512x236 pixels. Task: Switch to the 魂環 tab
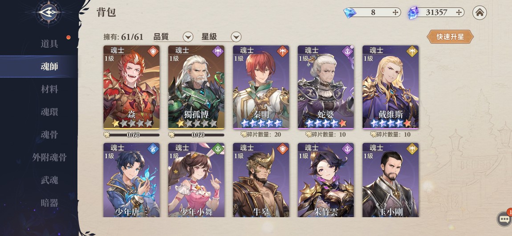[x=49, y=112]
